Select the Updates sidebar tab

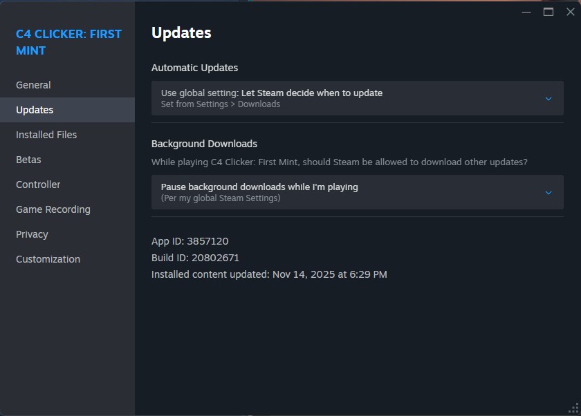(35, 110)
